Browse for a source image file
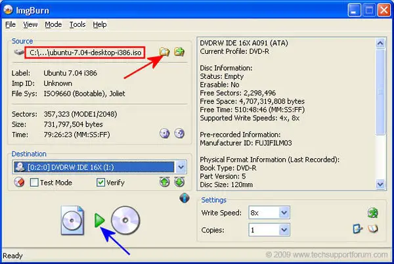Screen dimensions: 394x264 pyautogui.click(x=165, y=52)
